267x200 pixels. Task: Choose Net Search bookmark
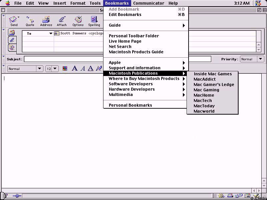146,47
